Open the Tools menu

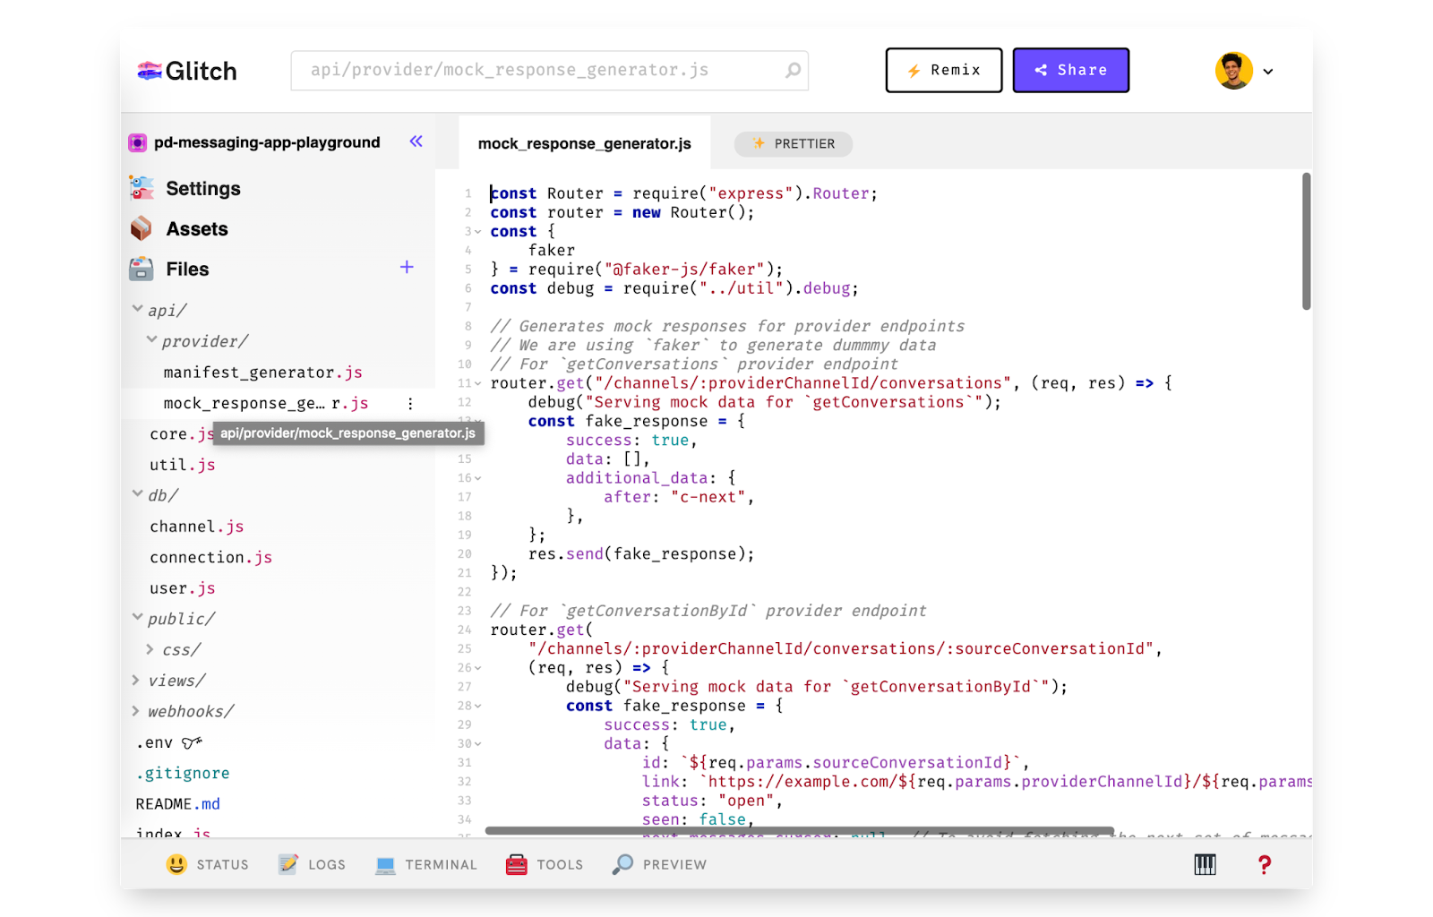point(544,864)
